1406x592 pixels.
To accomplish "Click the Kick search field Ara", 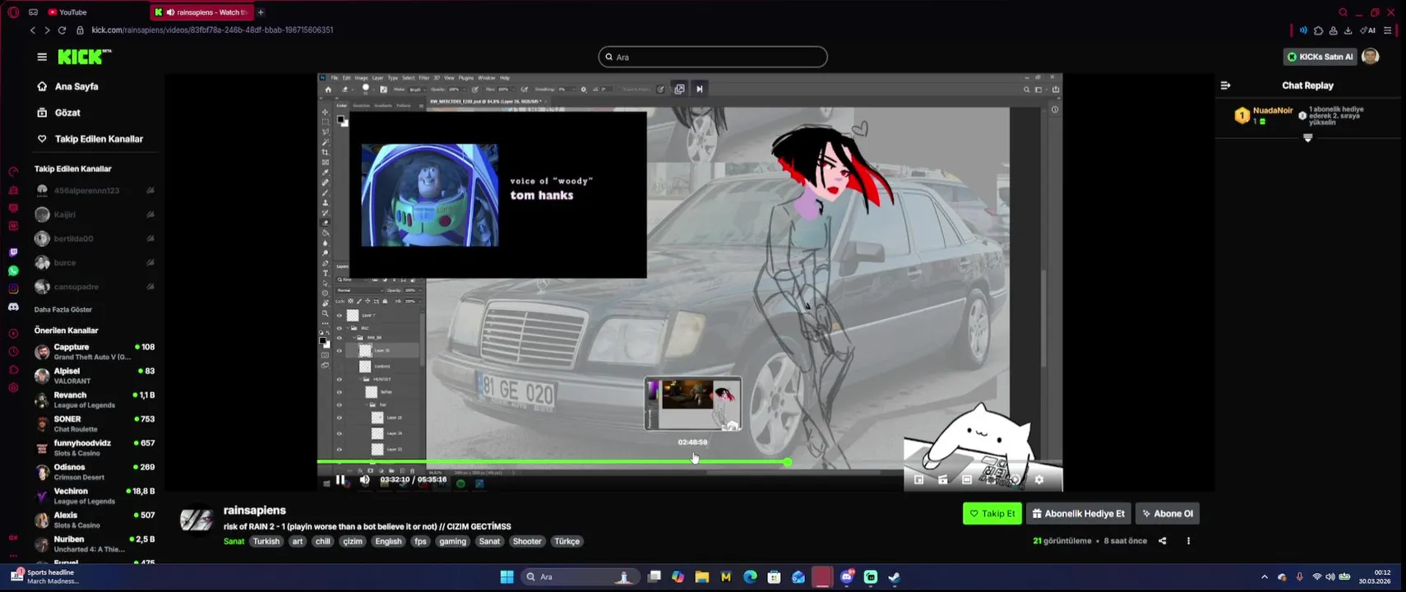I will (x=713, y=57).
